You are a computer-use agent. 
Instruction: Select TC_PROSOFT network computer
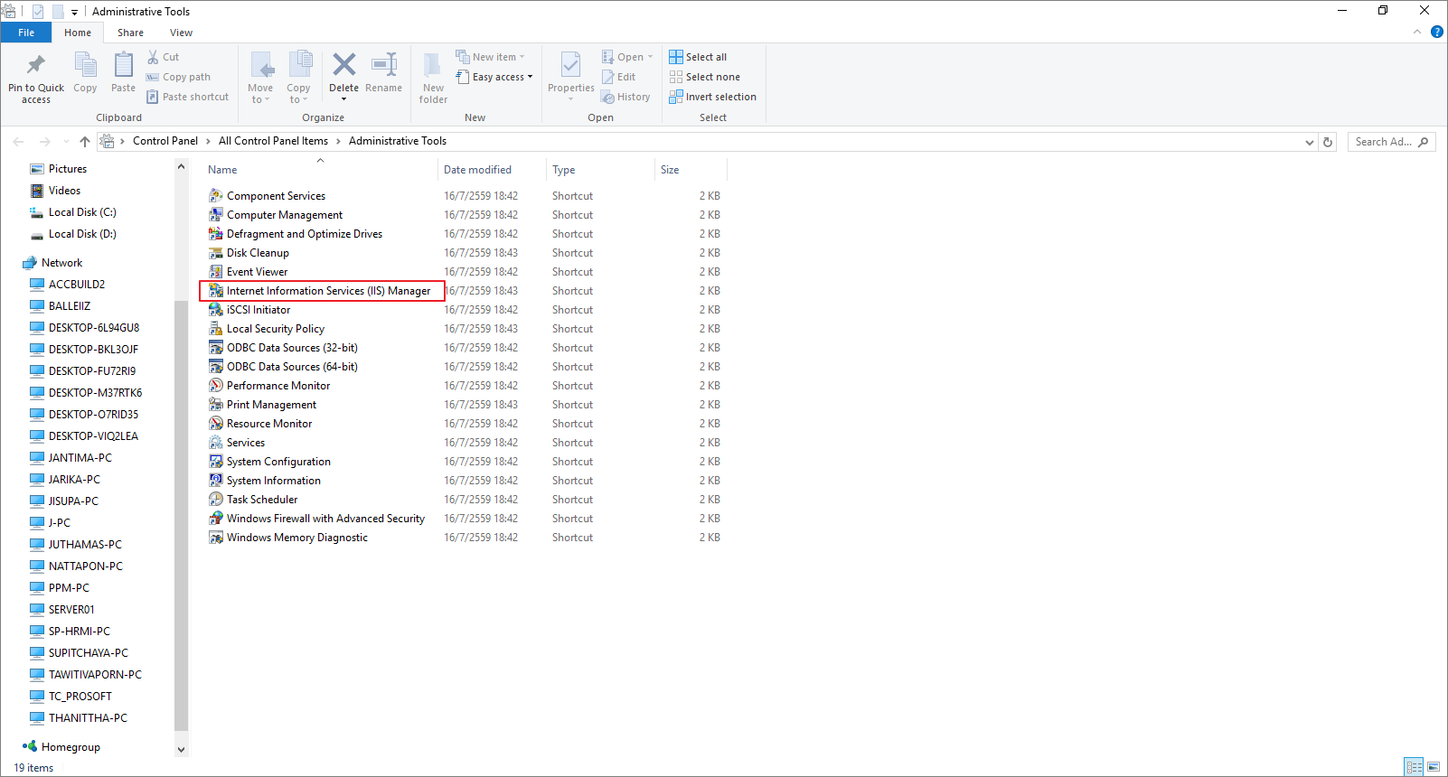click(x=80, y=697)
